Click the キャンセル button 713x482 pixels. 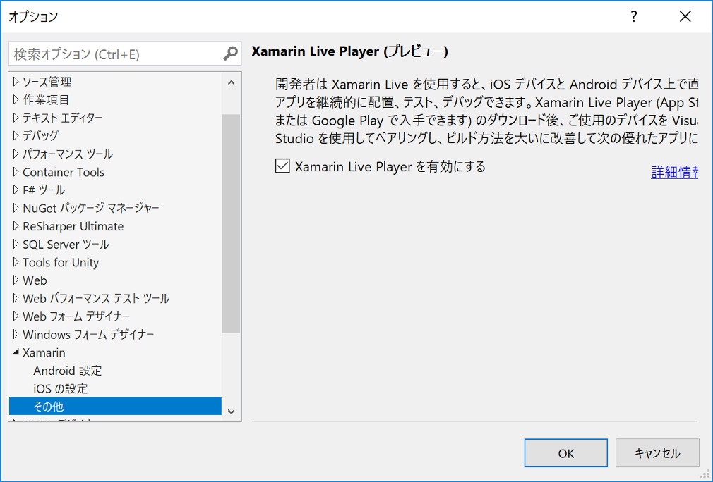pyautogui.click(x=657, y=453)
